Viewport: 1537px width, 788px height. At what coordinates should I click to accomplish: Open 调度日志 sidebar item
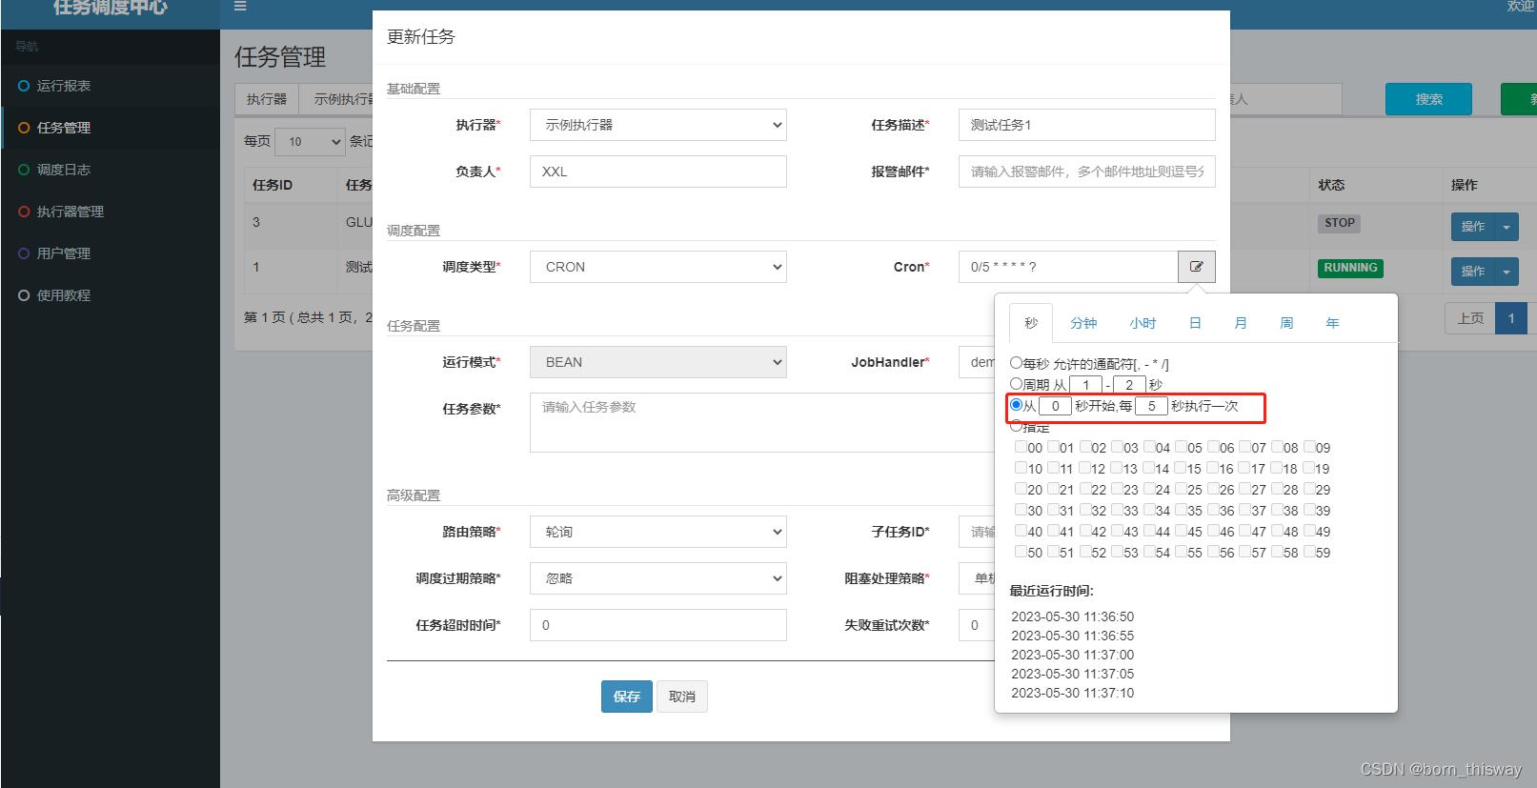pos(63,170)
